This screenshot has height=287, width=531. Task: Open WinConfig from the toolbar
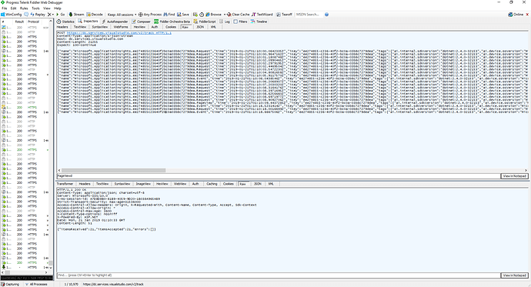(x=12, y=15)
